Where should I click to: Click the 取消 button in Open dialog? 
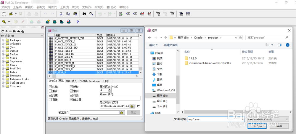tap(279, 126)
